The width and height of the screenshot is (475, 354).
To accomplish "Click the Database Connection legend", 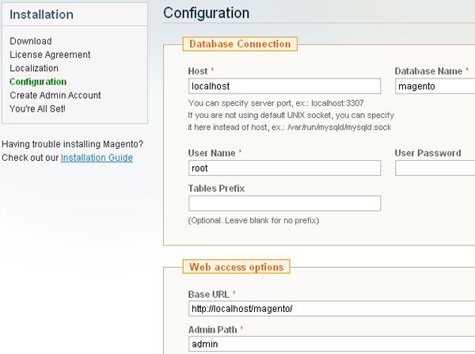I will (x=240, y=44).
